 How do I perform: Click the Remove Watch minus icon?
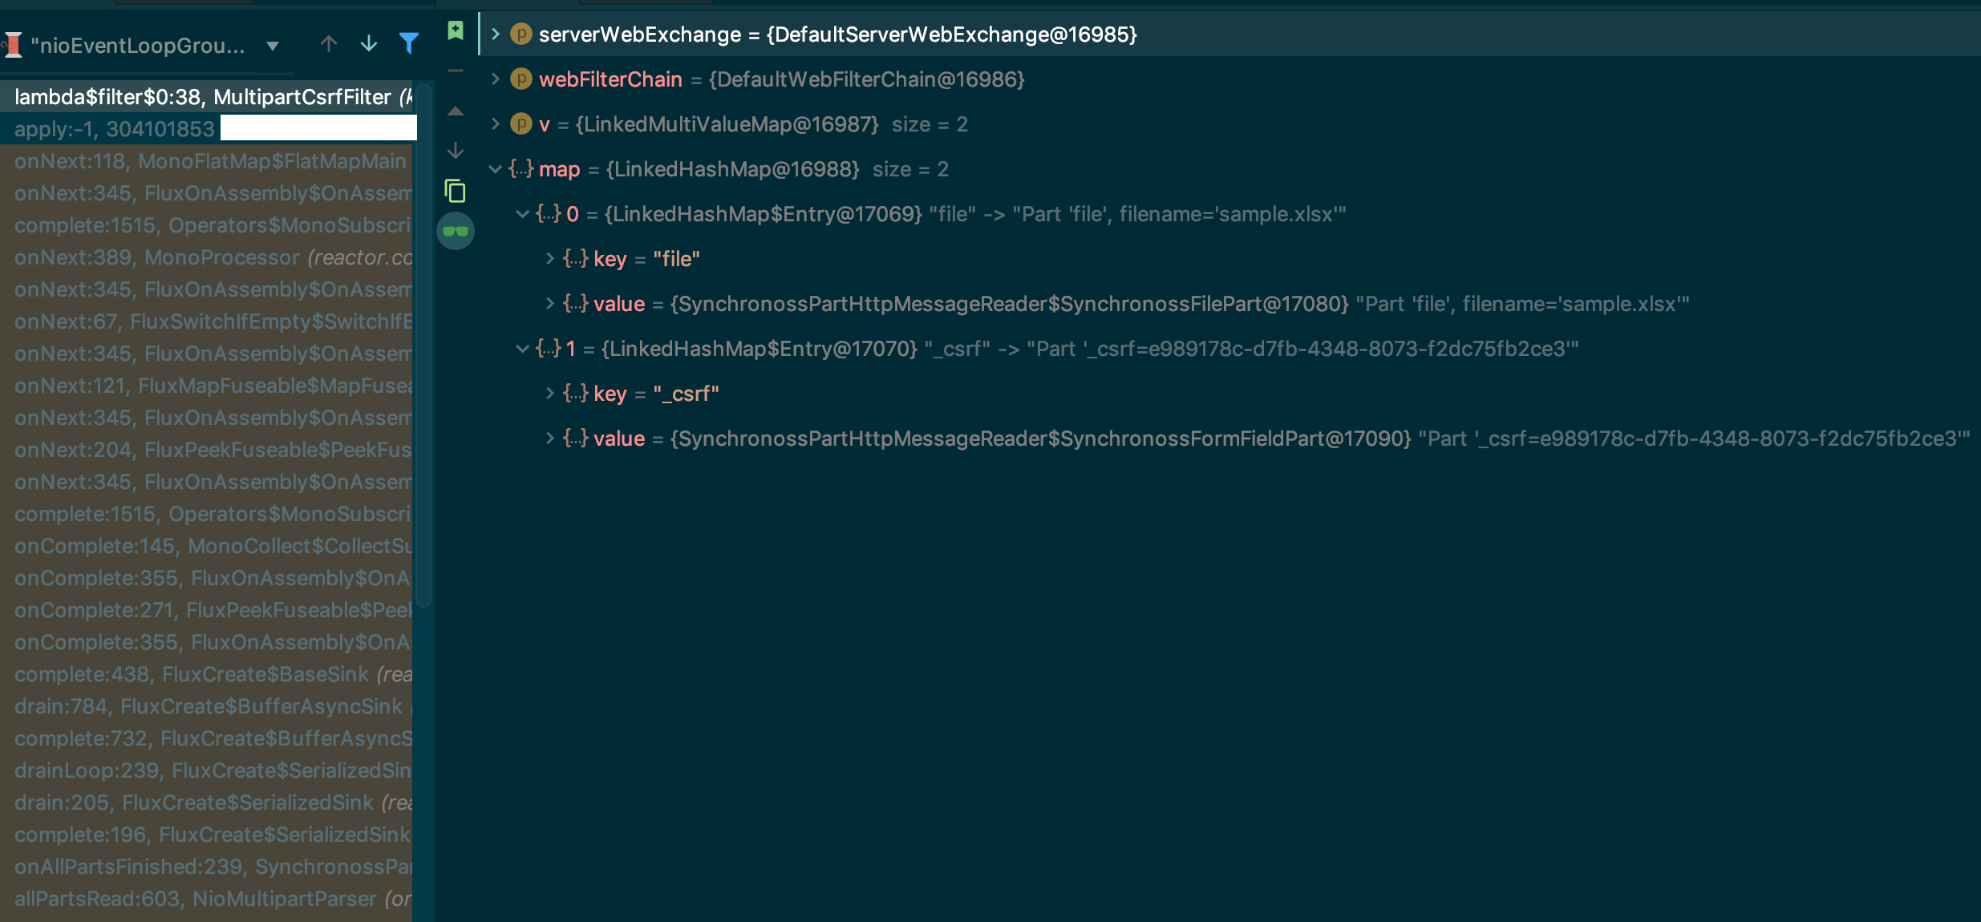point(456,71)
